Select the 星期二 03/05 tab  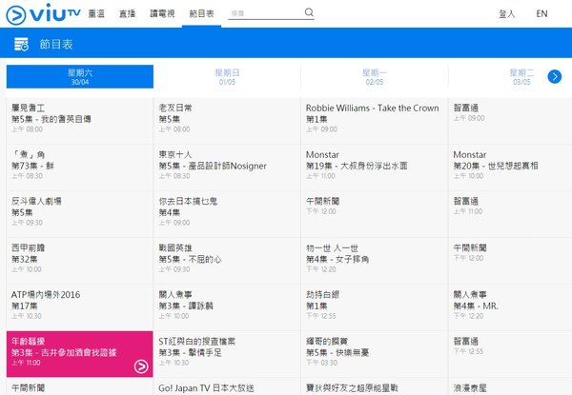click(521, 76)
